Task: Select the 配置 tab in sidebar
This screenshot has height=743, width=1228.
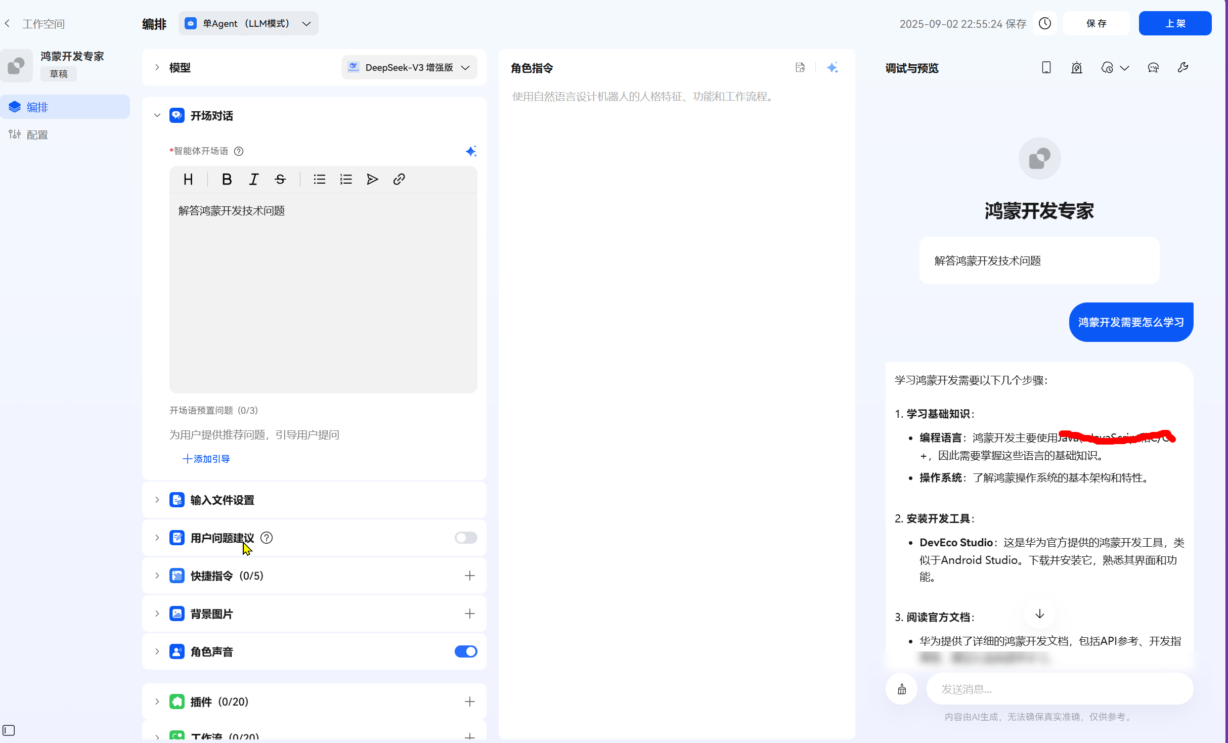Action: [65, 135]
